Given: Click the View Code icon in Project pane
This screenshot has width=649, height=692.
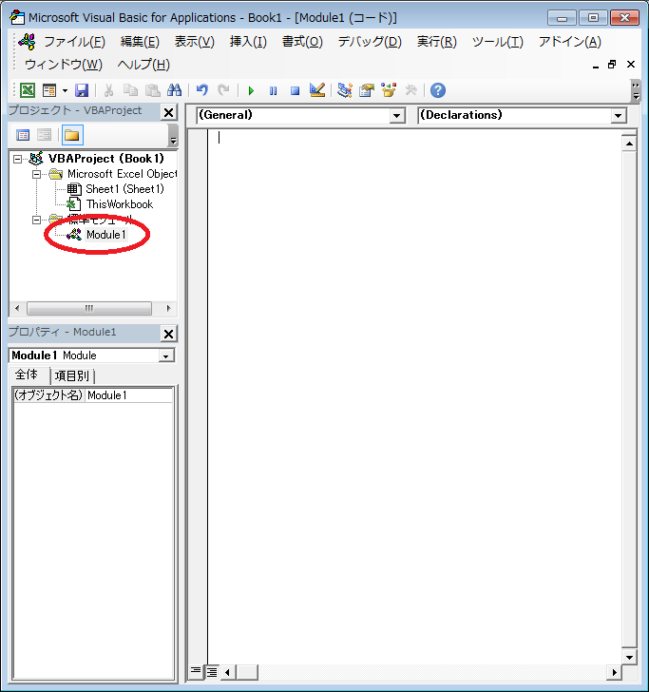Looking at the screenshot, I should click(23, 135).
